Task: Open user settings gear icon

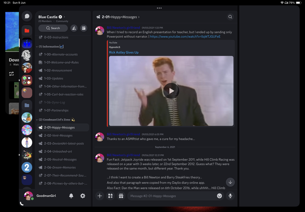Action: (82, 196)
